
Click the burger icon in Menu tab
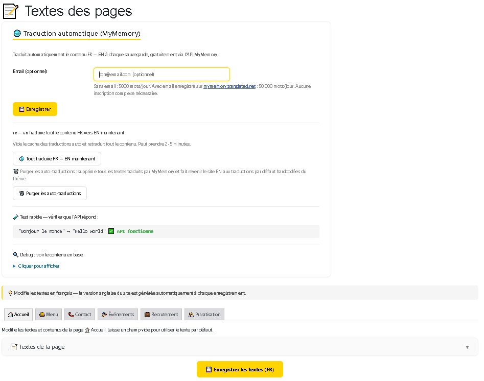point(42,315)
